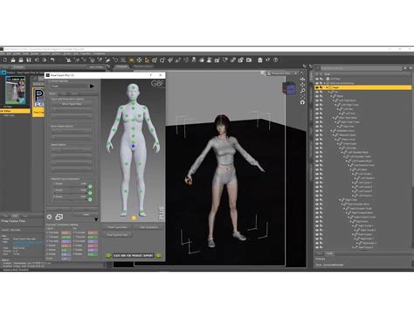The height and width of the screenshot is (318, 414).
Task: Click the red X Translate value swatch
Action: 66,232
